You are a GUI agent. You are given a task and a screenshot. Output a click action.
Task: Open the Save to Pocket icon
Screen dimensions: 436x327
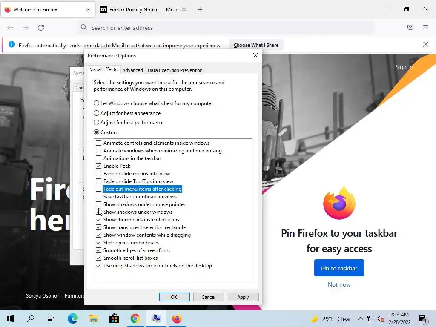click(x=410, y=27)
